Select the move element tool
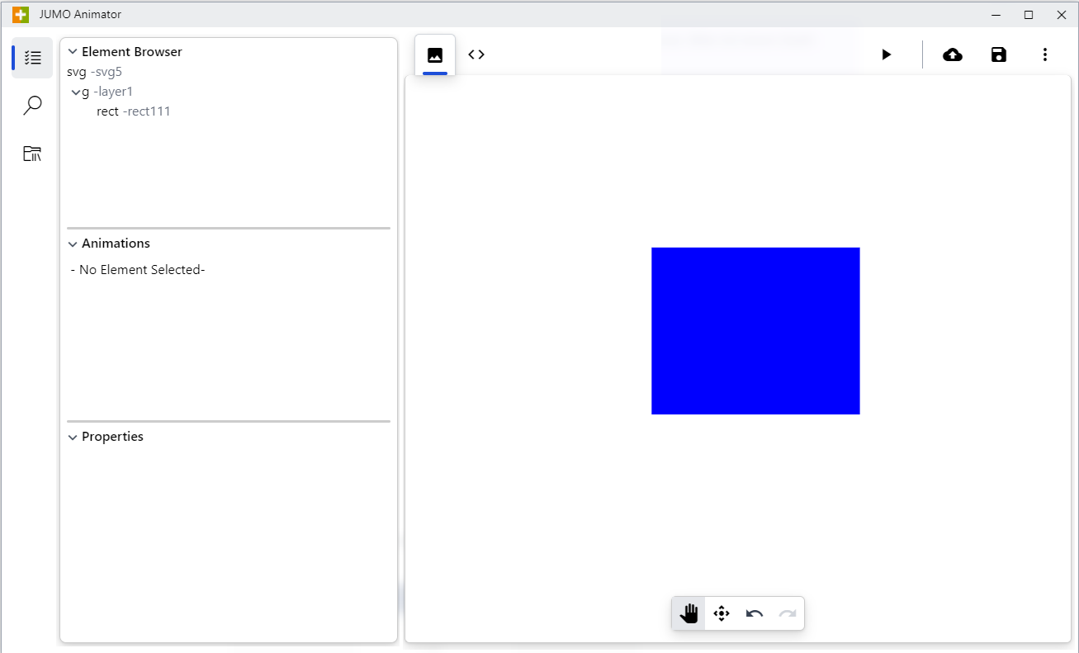The height and width of the screenshot is (653, 1079). click(722, 613)
